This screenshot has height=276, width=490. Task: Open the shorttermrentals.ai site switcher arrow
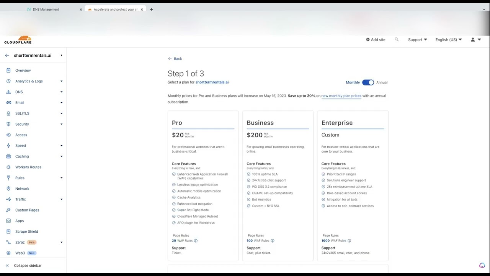pos(61,56)
